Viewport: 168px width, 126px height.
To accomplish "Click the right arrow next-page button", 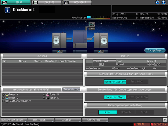I will pos(165,120).
